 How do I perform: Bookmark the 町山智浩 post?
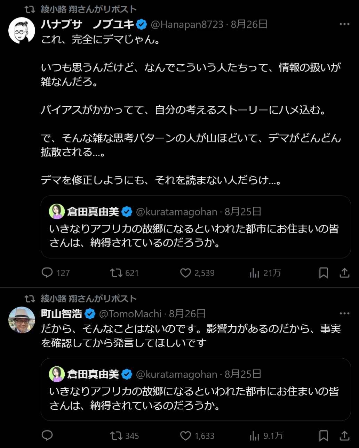324,435
